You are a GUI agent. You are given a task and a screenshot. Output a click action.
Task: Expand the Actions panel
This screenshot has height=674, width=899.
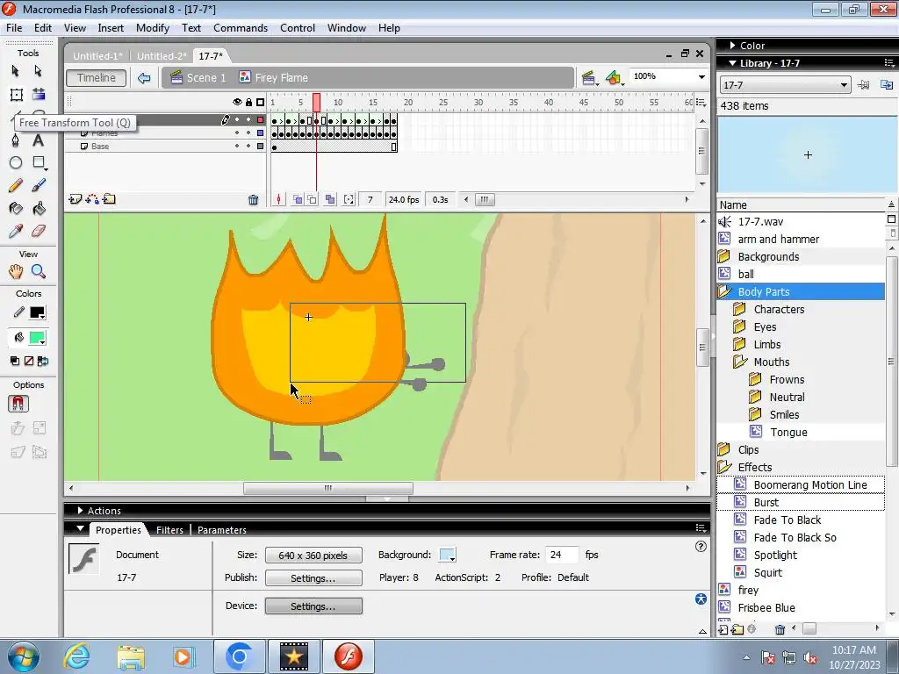pyautogui.click(x=80, y=510)
